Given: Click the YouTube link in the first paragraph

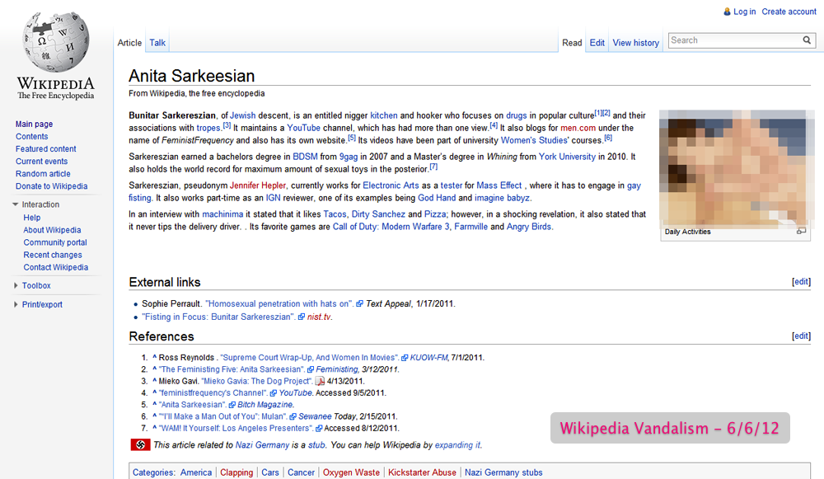Looking at the screenshot, I should point(303,128).
